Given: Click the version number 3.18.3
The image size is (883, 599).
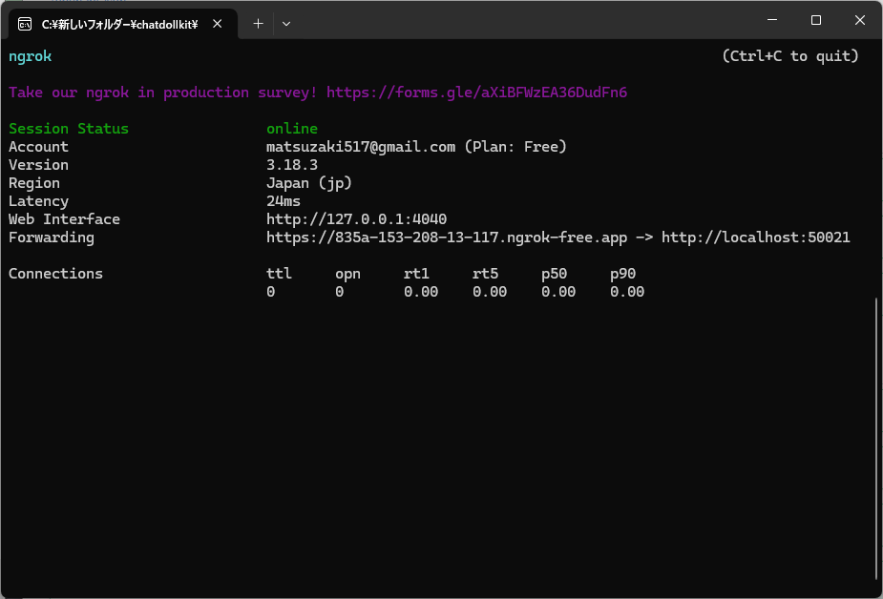Looking at the screenshot, I should tap(292, 165).
